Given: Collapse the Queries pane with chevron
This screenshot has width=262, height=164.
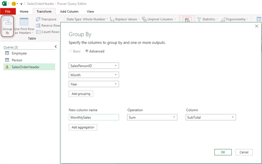Looking at the screenshot, I should [x=56, y=47].
